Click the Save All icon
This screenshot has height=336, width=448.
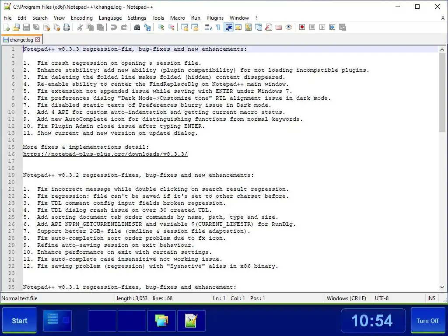[36, 27]
